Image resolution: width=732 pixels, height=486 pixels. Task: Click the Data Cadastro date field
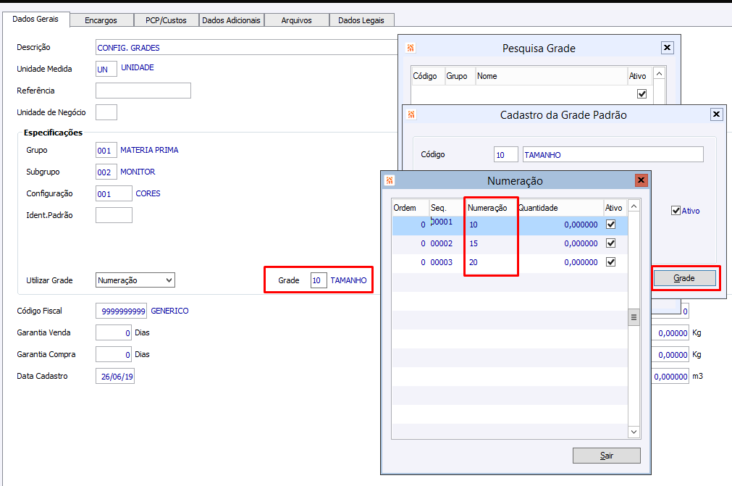coord(115,377)
